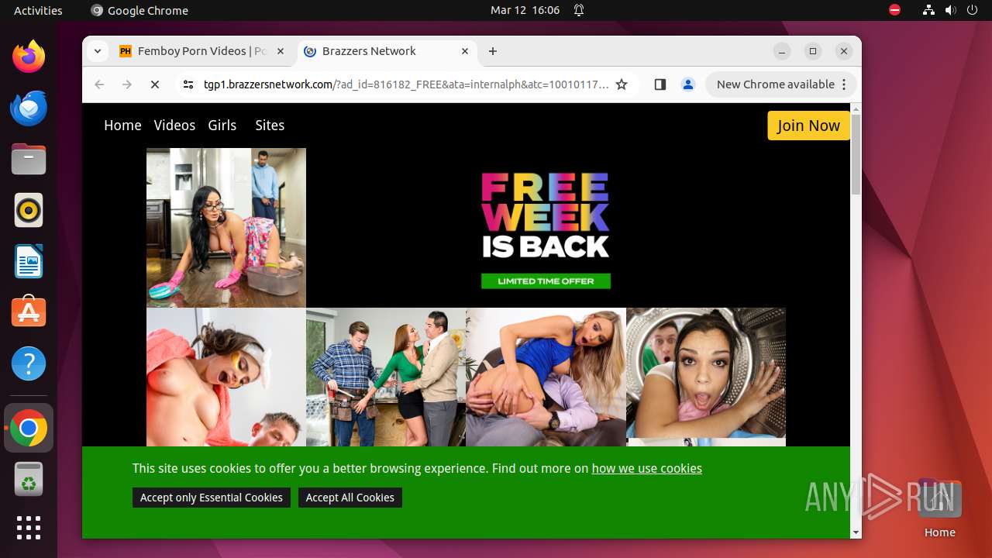Click the Join Now button
992x558 pixels.
(808, 126)
